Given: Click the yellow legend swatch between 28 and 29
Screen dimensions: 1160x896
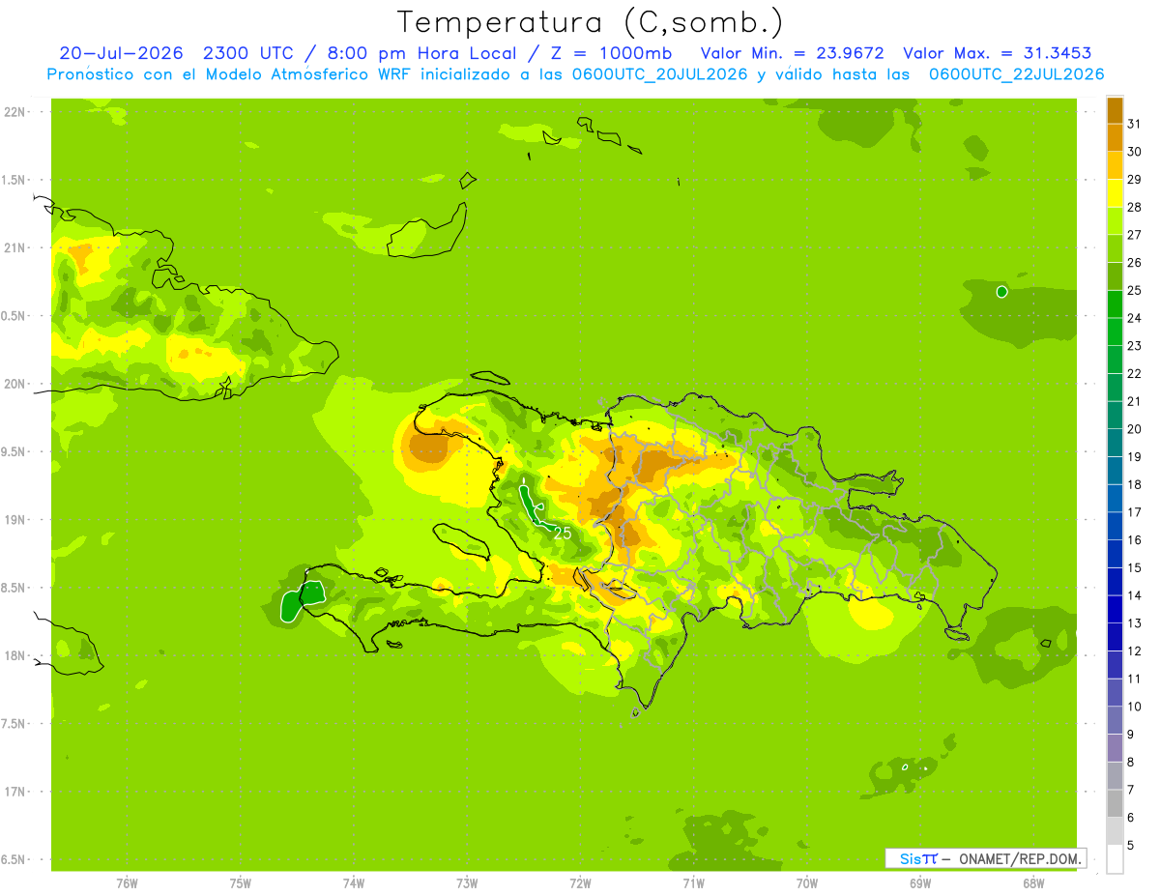Looking at the screenshot, I should (1115, 193).
